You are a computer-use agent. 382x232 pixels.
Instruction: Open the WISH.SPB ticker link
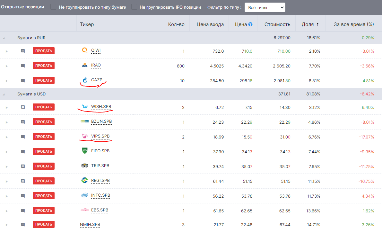[x=101, y=107]
